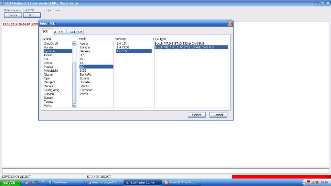
Task: Pick Genesis model
Action: (96, 51)
